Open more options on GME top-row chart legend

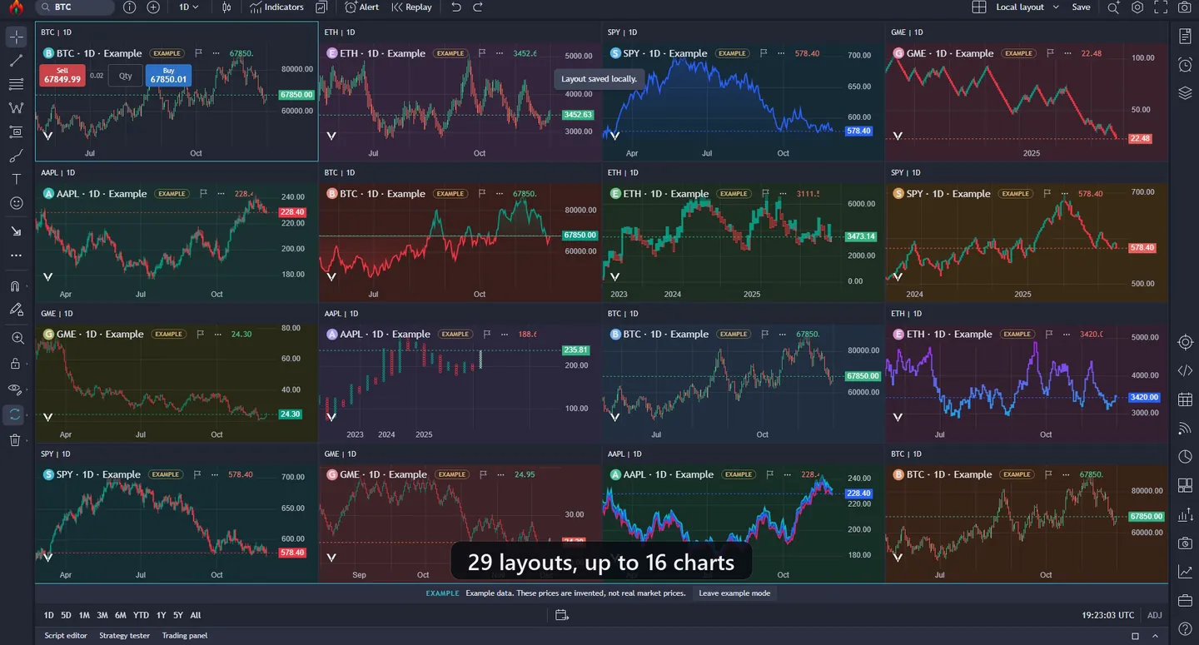tap(1067, 53)
